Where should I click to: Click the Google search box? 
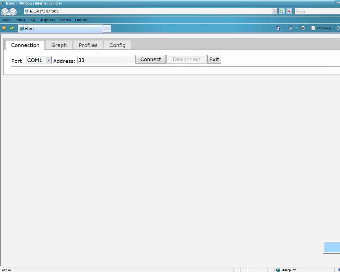tap(317, 11)
